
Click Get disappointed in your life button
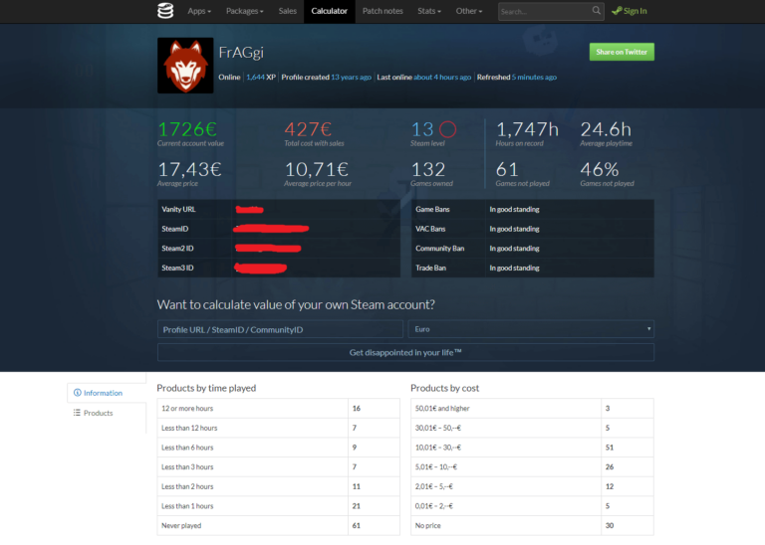405,352
